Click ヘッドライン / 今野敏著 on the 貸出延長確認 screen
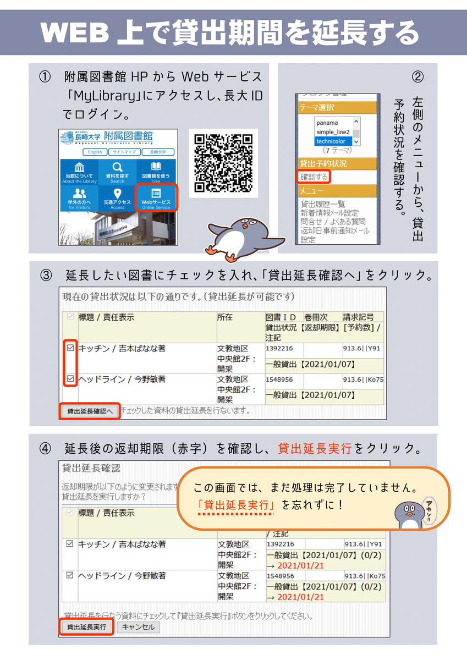 coord(122,576)
